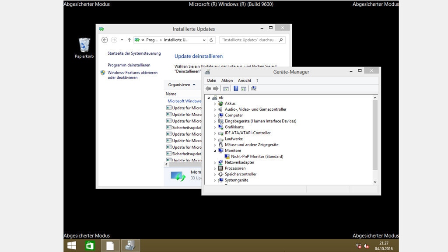Image resolution: width=448 pixels, height=252 pixels.
Task: Open recent locations dropdown arrow
Action: tap(122, 40)
